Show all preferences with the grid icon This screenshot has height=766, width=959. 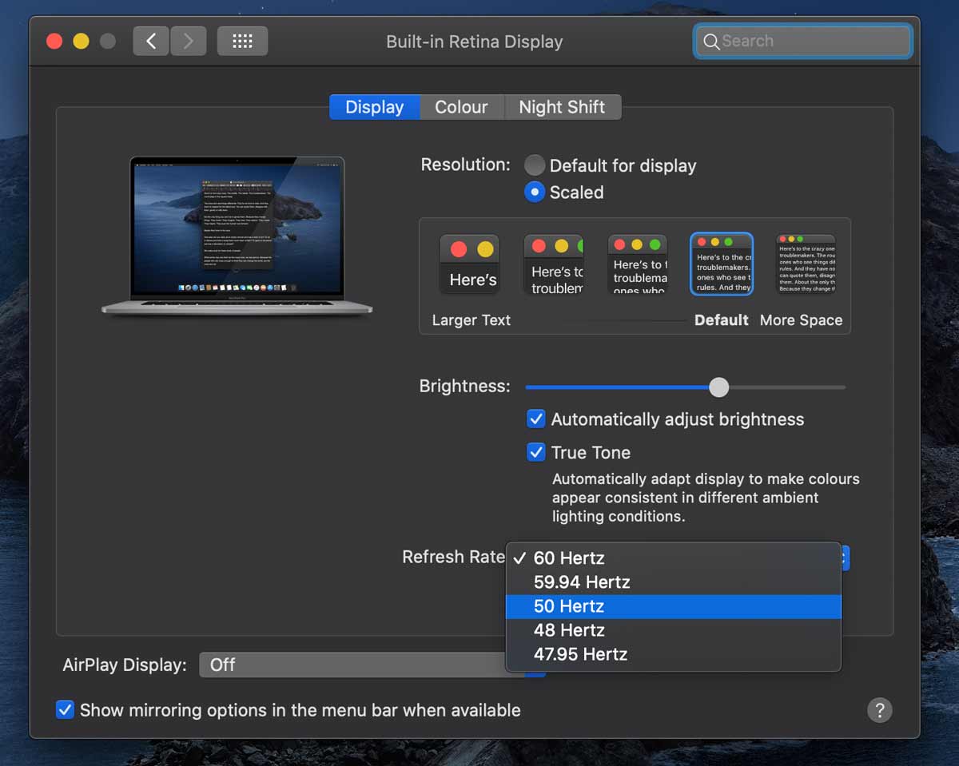click(x=242, y=41)
